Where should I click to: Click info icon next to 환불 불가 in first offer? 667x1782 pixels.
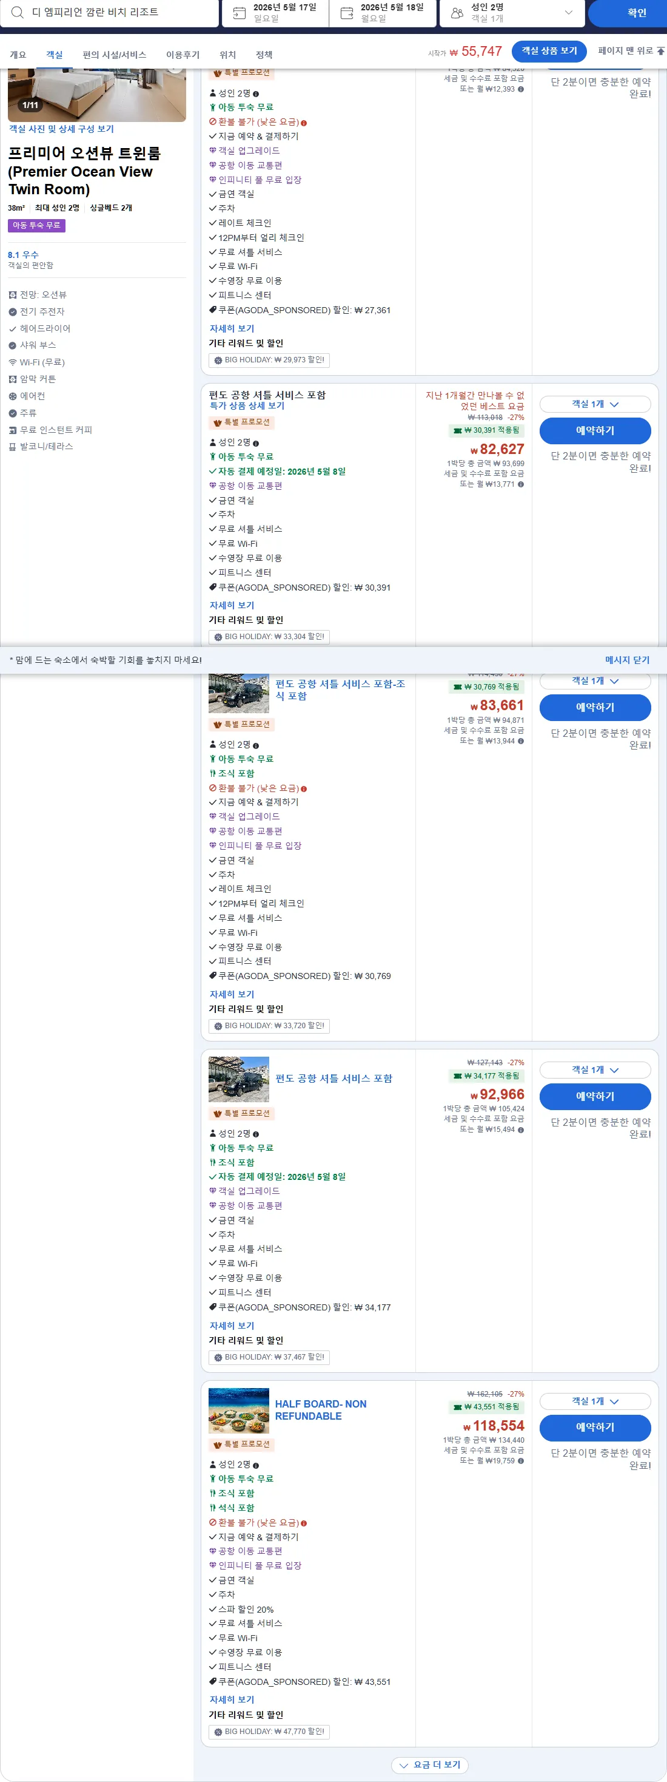tap(304, 123)
